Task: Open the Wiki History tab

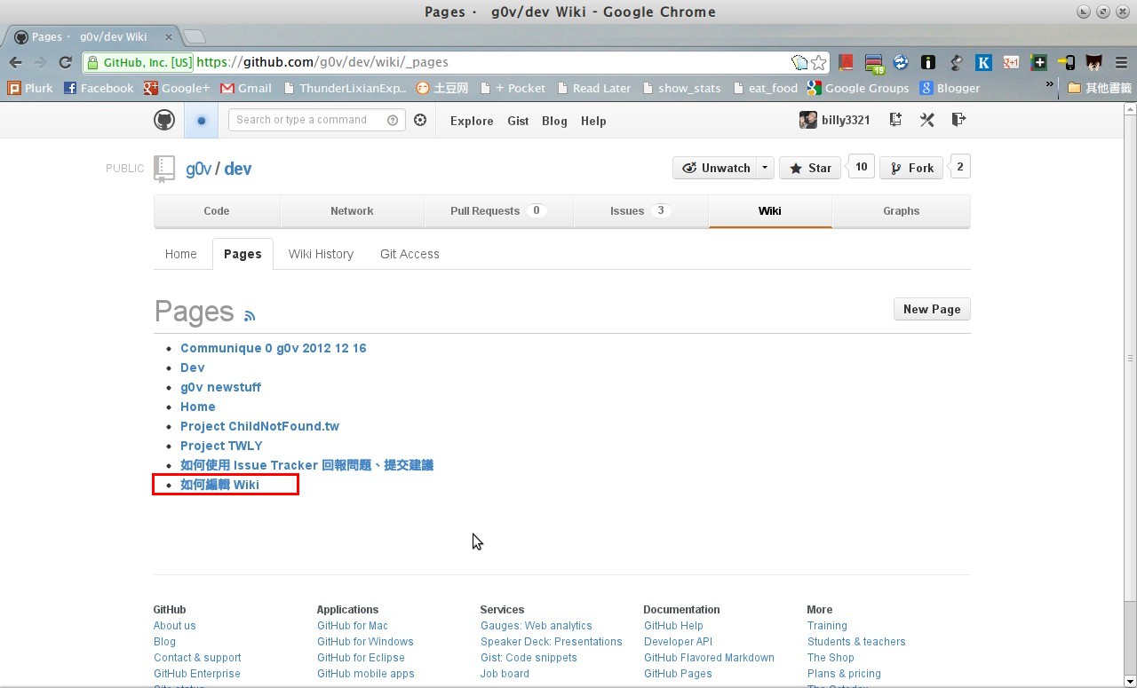Action: click(x=321, y=254)
